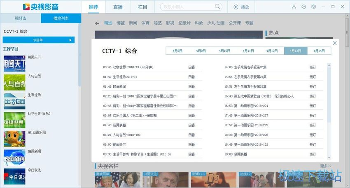The height and width of the screenshot is (188, 350).
Task: Select the 影视 category
Action: [x=170, y=23]
